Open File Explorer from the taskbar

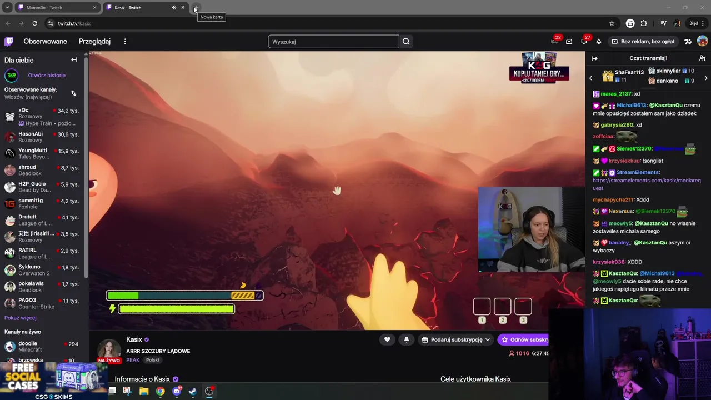pyautogui.click(x=144, y=391)
